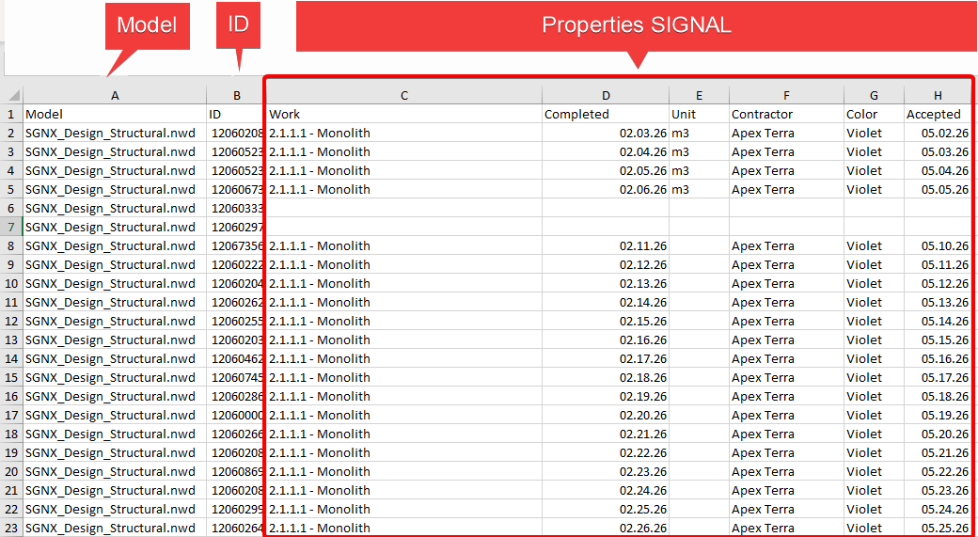This screenshot has height=537, width=978.
Task: Click Apex Terra in row 13
Action: pyautogui.click(x=786, y=340)
